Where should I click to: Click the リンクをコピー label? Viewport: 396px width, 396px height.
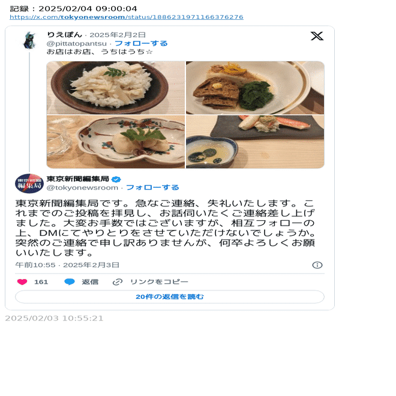click(159, 282)
